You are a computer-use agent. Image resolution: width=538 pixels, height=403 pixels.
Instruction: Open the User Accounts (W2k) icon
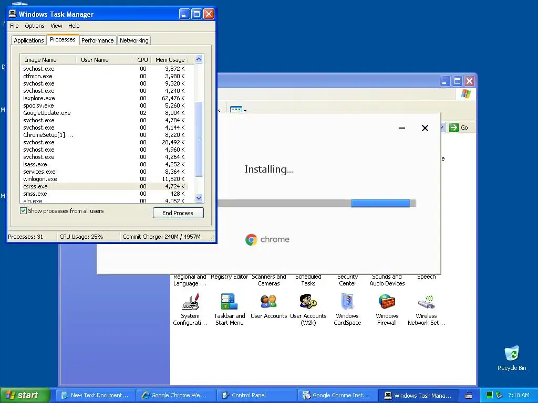tap(308, 310)
